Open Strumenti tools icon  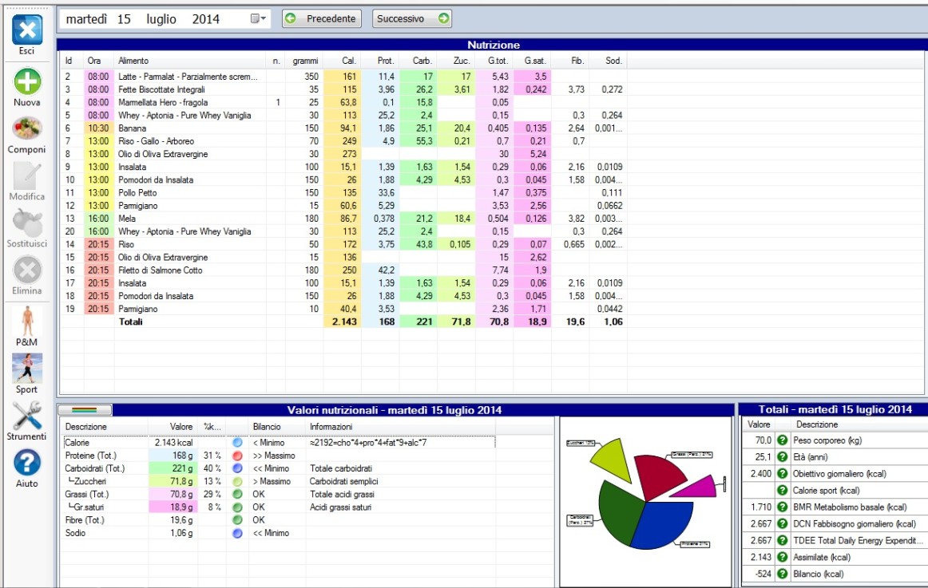26,416
